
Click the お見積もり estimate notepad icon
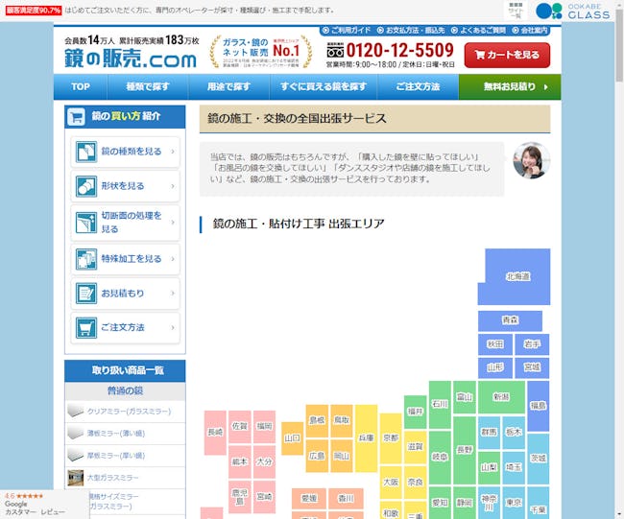(86, 294)
